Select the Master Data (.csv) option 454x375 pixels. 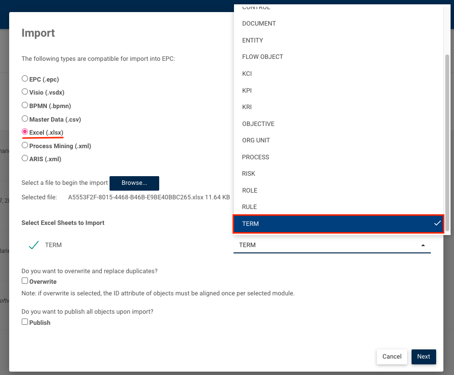click(25, 119)
